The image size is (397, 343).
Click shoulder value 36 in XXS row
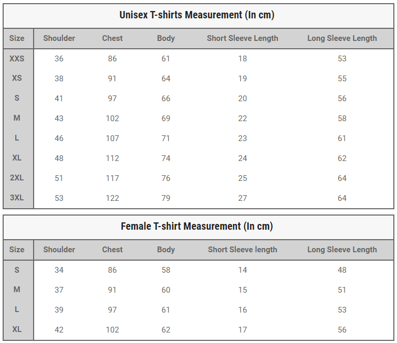coord(59,59)
